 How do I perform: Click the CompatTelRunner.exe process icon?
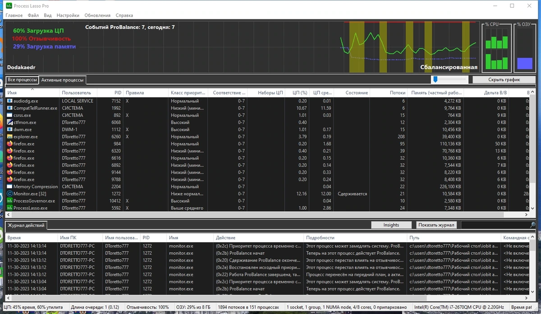coord(9,108)
